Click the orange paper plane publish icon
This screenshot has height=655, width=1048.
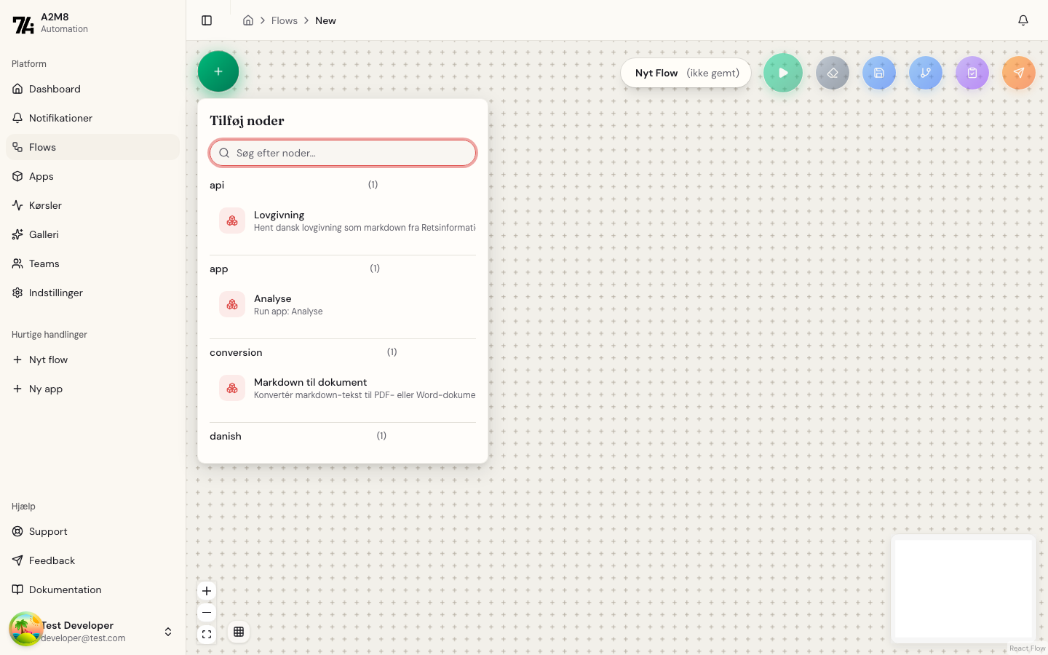coord(1019,73)
